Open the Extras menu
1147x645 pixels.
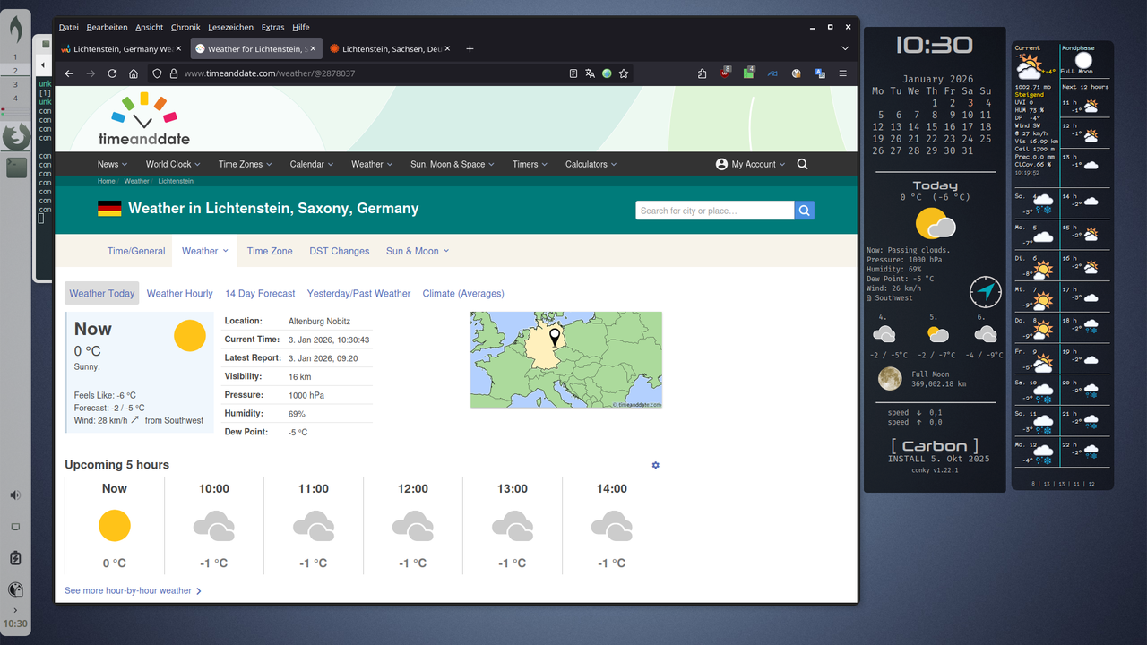tap(272, 28)
